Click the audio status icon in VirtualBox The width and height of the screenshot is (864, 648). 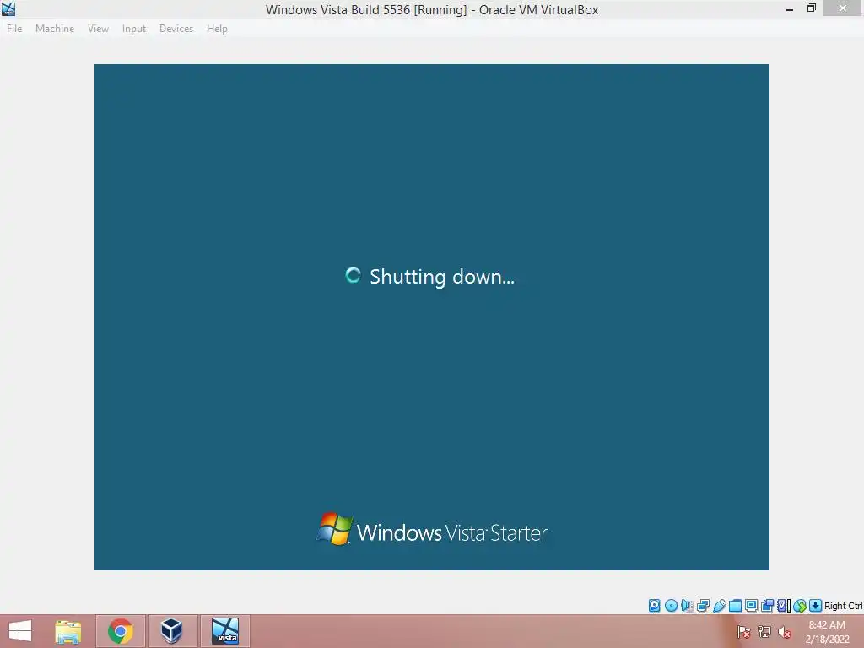[687, 606]
